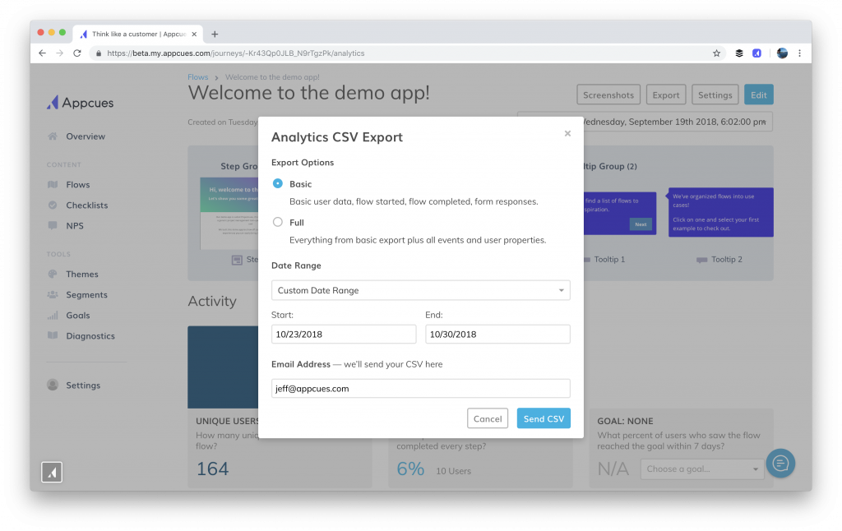
Task: Choose the Full export option
Action: [278, 221]
